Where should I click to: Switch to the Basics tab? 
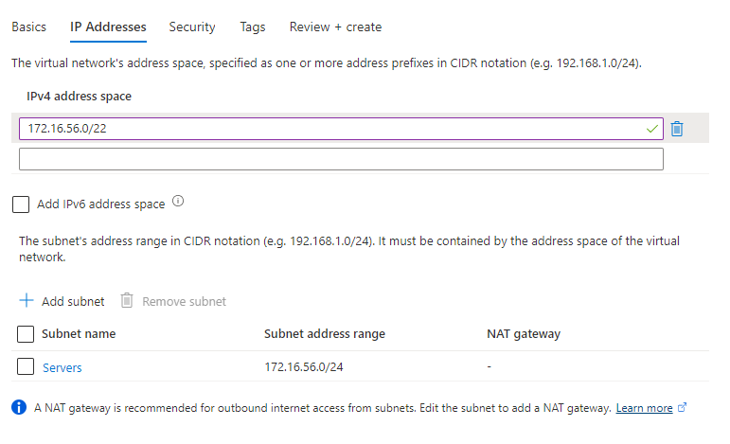pos(28,27)
